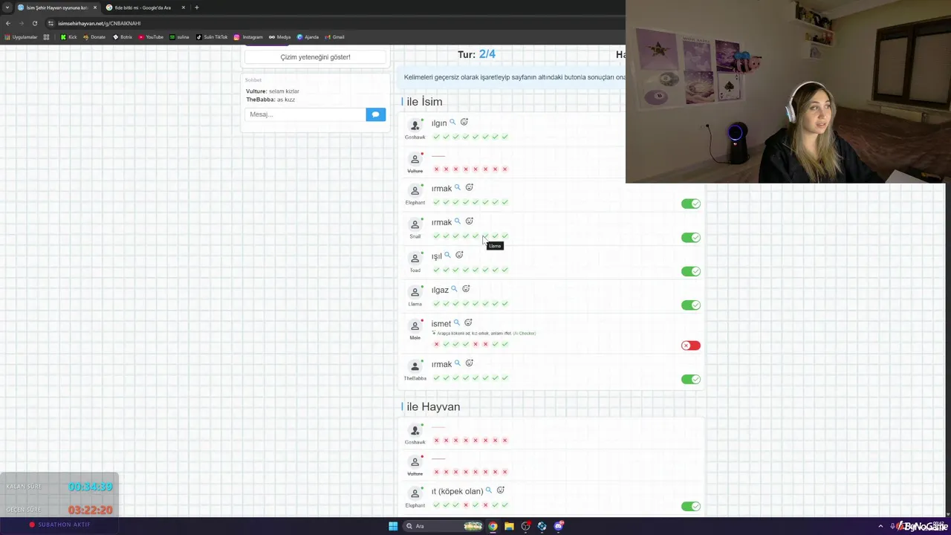Open Discord from the taskbar
This screenshot has width=951, height=535.
coord(559,526)
